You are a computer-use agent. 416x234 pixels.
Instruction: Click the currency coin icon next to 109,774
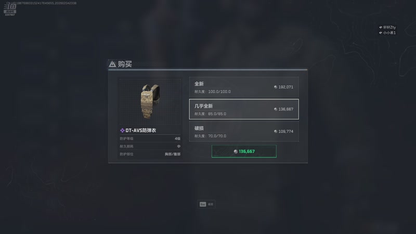tap(276, 132)
